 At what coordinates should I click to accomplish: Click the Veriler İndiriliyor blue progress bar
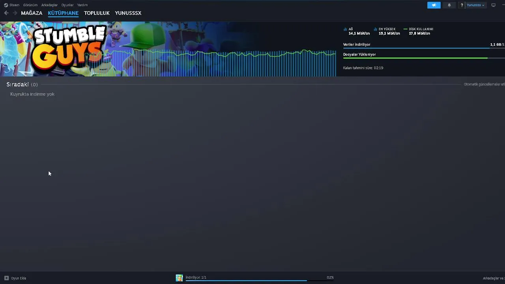click(x=424, y=48)
